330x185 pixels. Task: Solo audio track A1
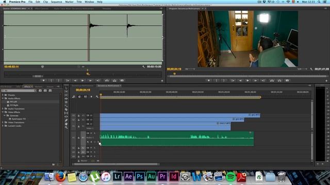point(94,133)
